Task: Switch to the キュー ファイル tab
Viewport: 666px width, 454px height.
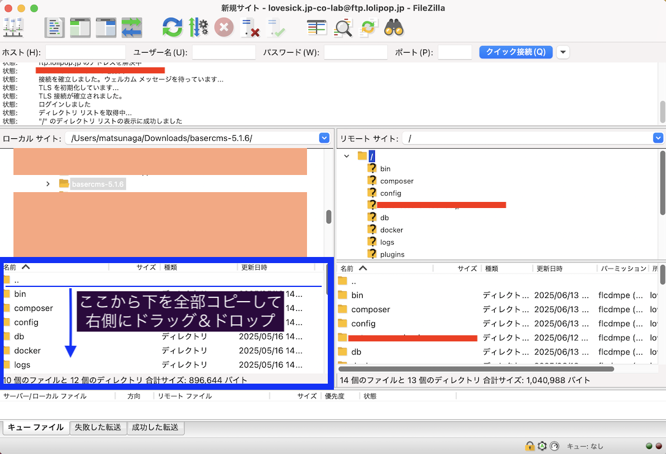Action: (35, 428)
